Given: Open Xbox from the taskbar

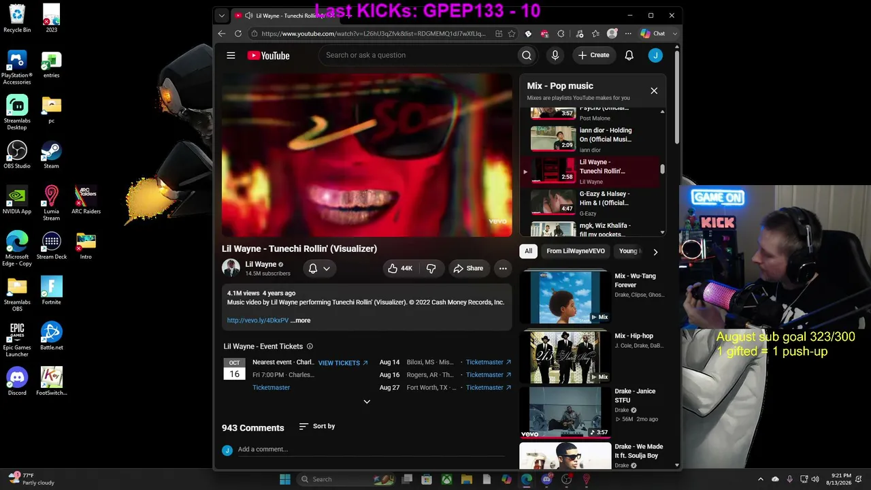Looking at the screenshot, I should point(446,479).
